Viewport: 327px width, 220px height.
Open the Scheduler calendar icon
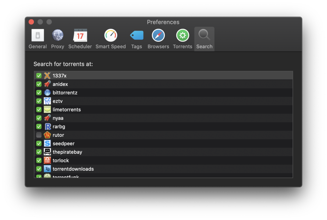click(80, 35)
